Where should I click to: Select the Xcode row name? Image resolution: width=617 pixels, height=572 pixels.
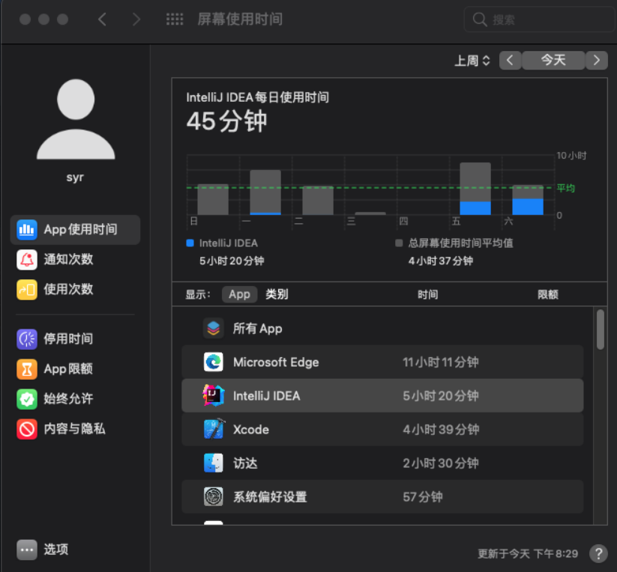tap(251, 430)
